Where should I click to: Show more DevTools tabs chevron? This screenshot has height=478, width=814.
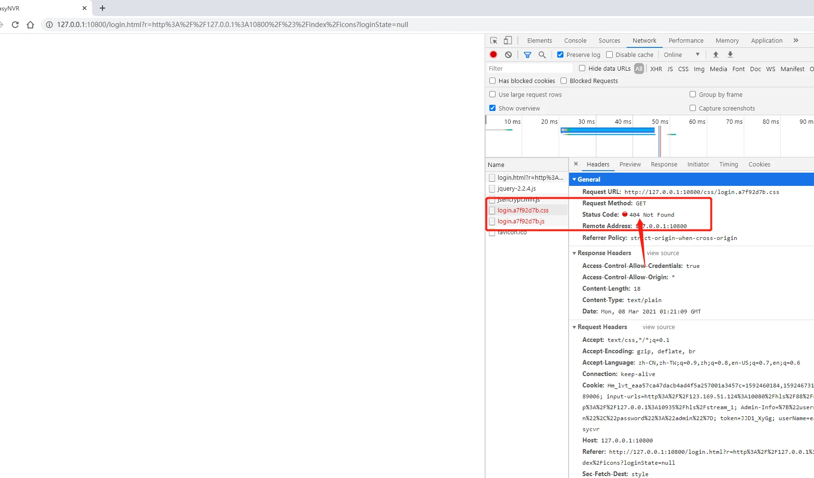(x=796, y=41)
